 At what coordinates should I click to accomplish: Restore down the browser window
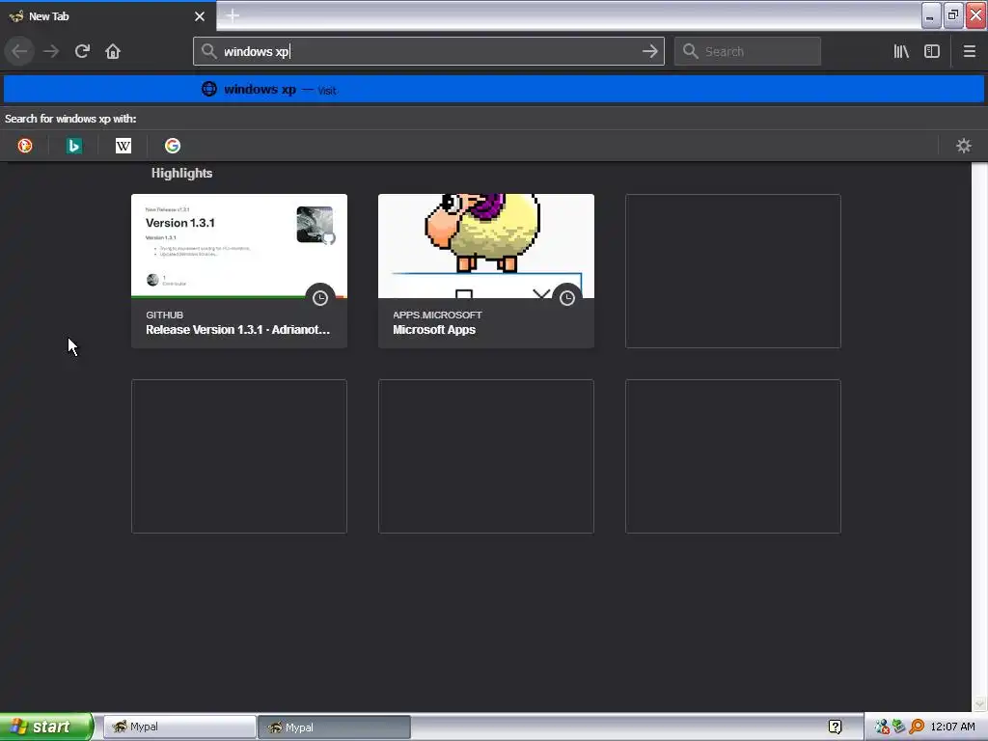click(x=953, y=15)
